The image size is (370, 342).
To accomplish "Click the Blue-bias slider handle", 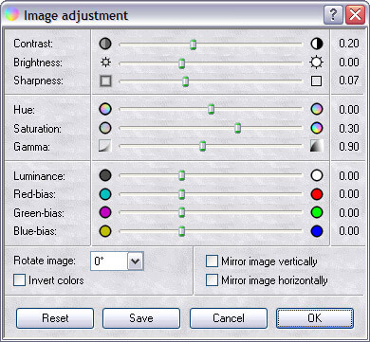I will [x=181, y=231].
